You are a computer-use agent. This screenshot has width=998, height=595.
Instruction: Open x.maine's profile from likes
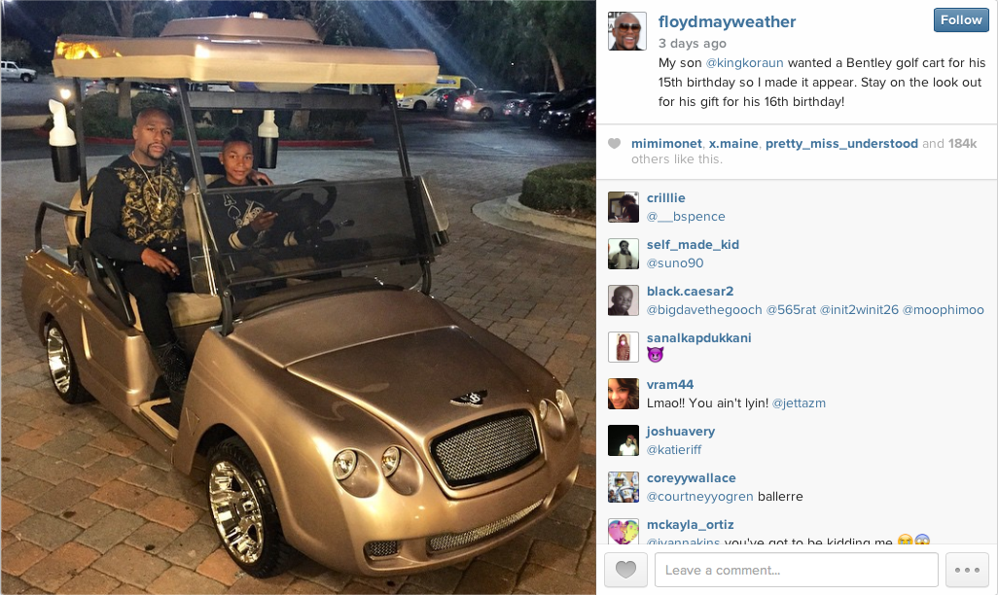click(x=733, y=144)
